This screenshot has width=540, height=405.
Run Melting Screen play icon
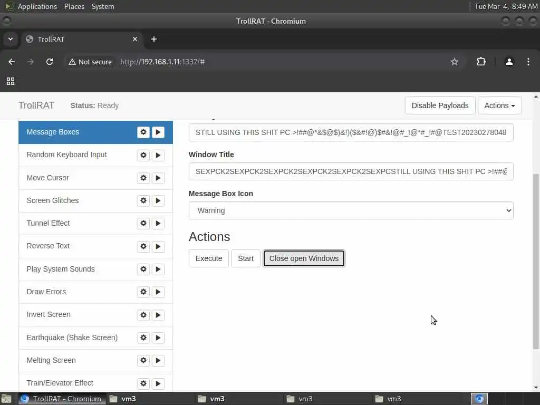[x=158, y=361]
